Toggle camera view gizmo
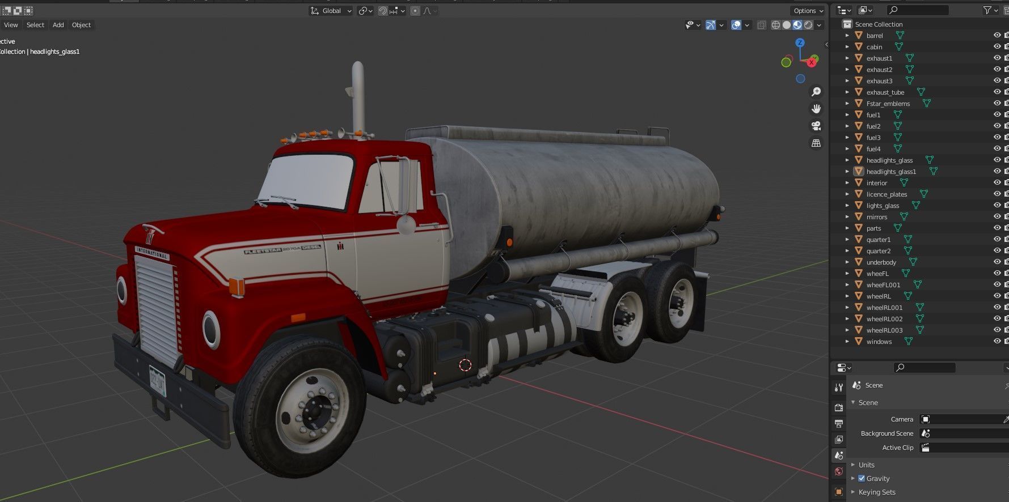The image size is (1009, 502). [816, 126]
